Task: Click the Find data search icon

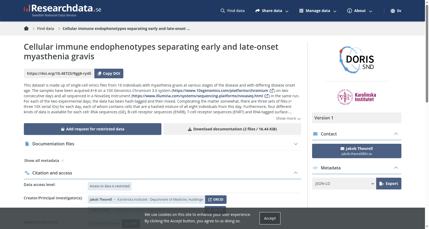Action: (x=223, y=11)
